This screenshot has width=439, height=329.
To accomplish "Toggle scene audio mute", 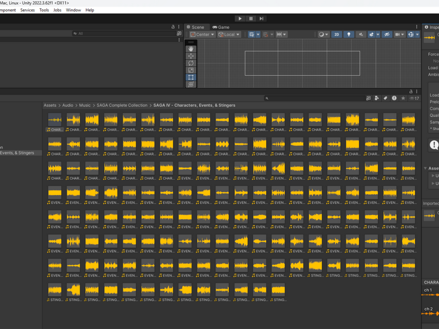I will tap(361, 35).
